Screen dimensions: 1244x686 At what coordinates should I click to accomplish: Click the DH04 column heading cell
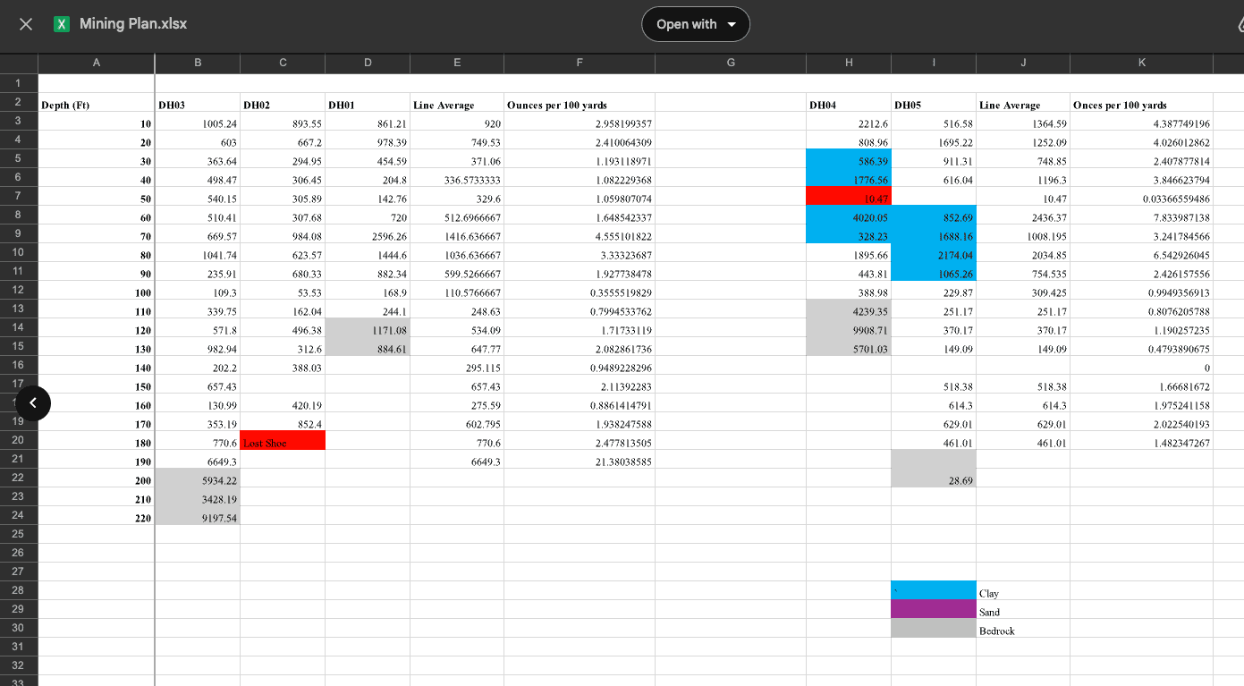click(848, 105)
